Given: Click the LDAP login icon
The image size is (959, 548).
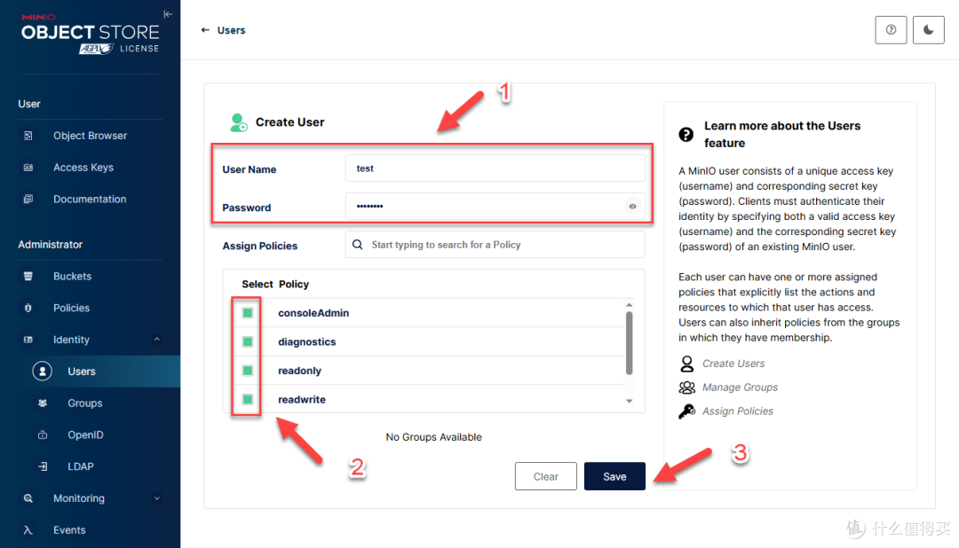Looking at the screenshot, I should 43,466.
